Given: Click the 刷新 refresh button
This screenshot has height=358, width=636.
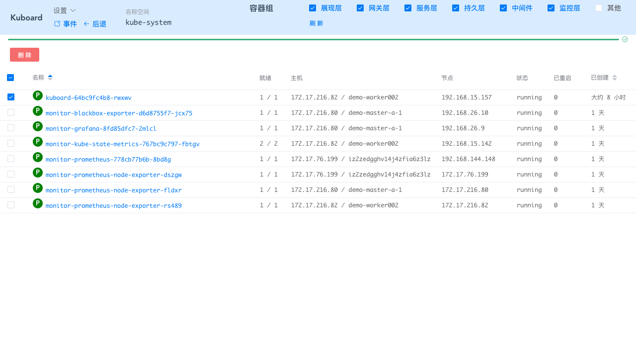Looking at the screenshot, I should [316, 23].
